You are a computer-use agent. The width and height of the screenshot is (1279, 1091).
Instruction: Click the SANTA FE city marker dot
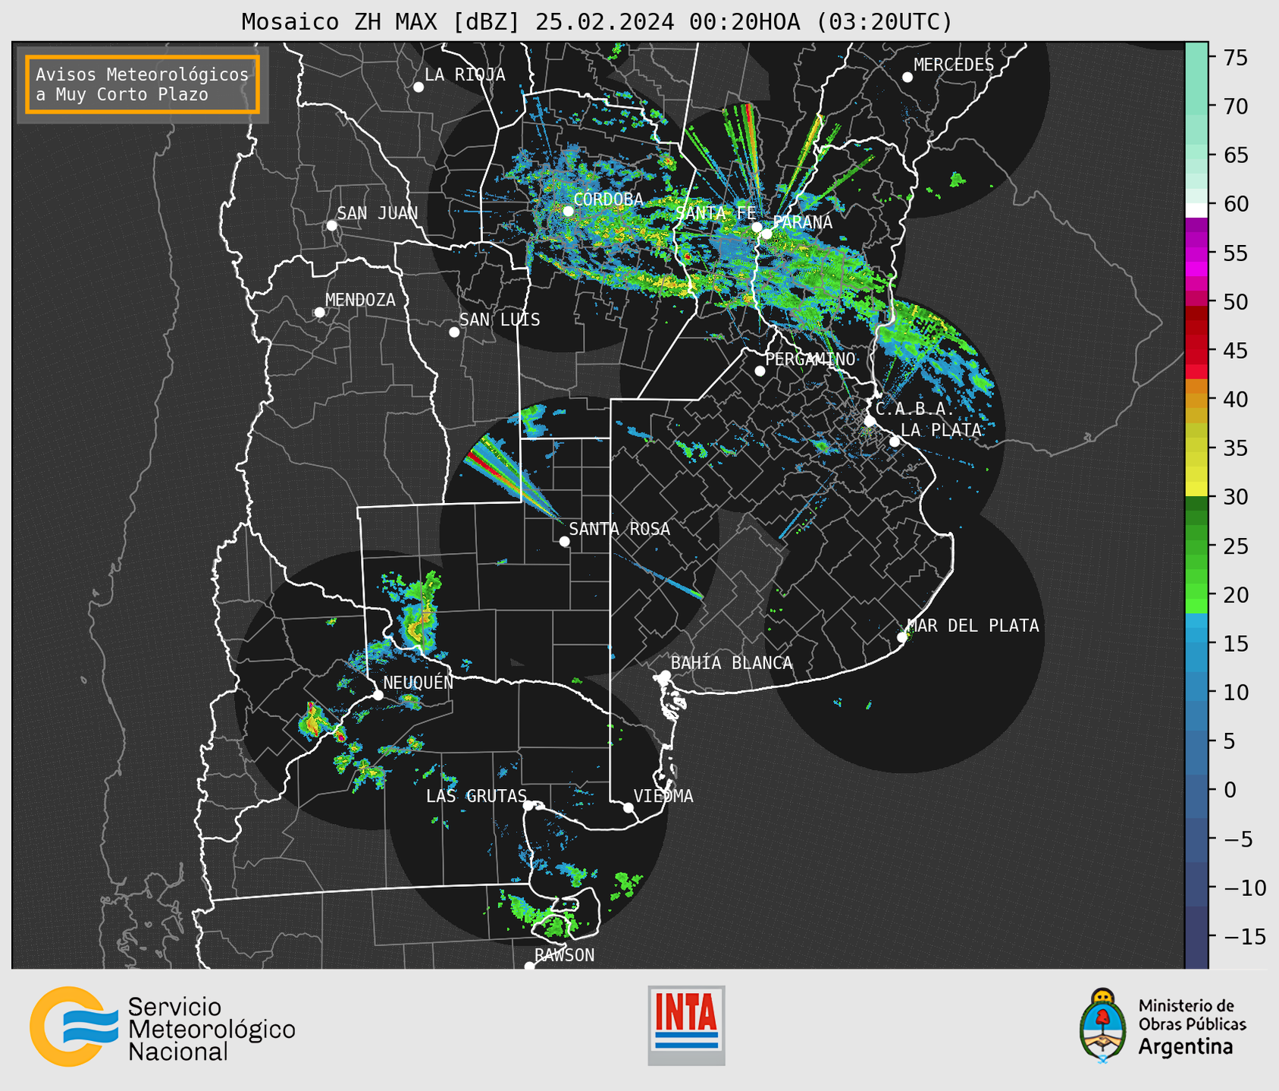(x=757, y=227)
